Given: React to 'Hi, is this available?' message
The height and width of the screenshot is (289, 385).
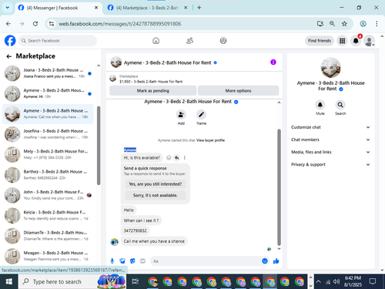Looking at the screenshot, I should (169, 158).
